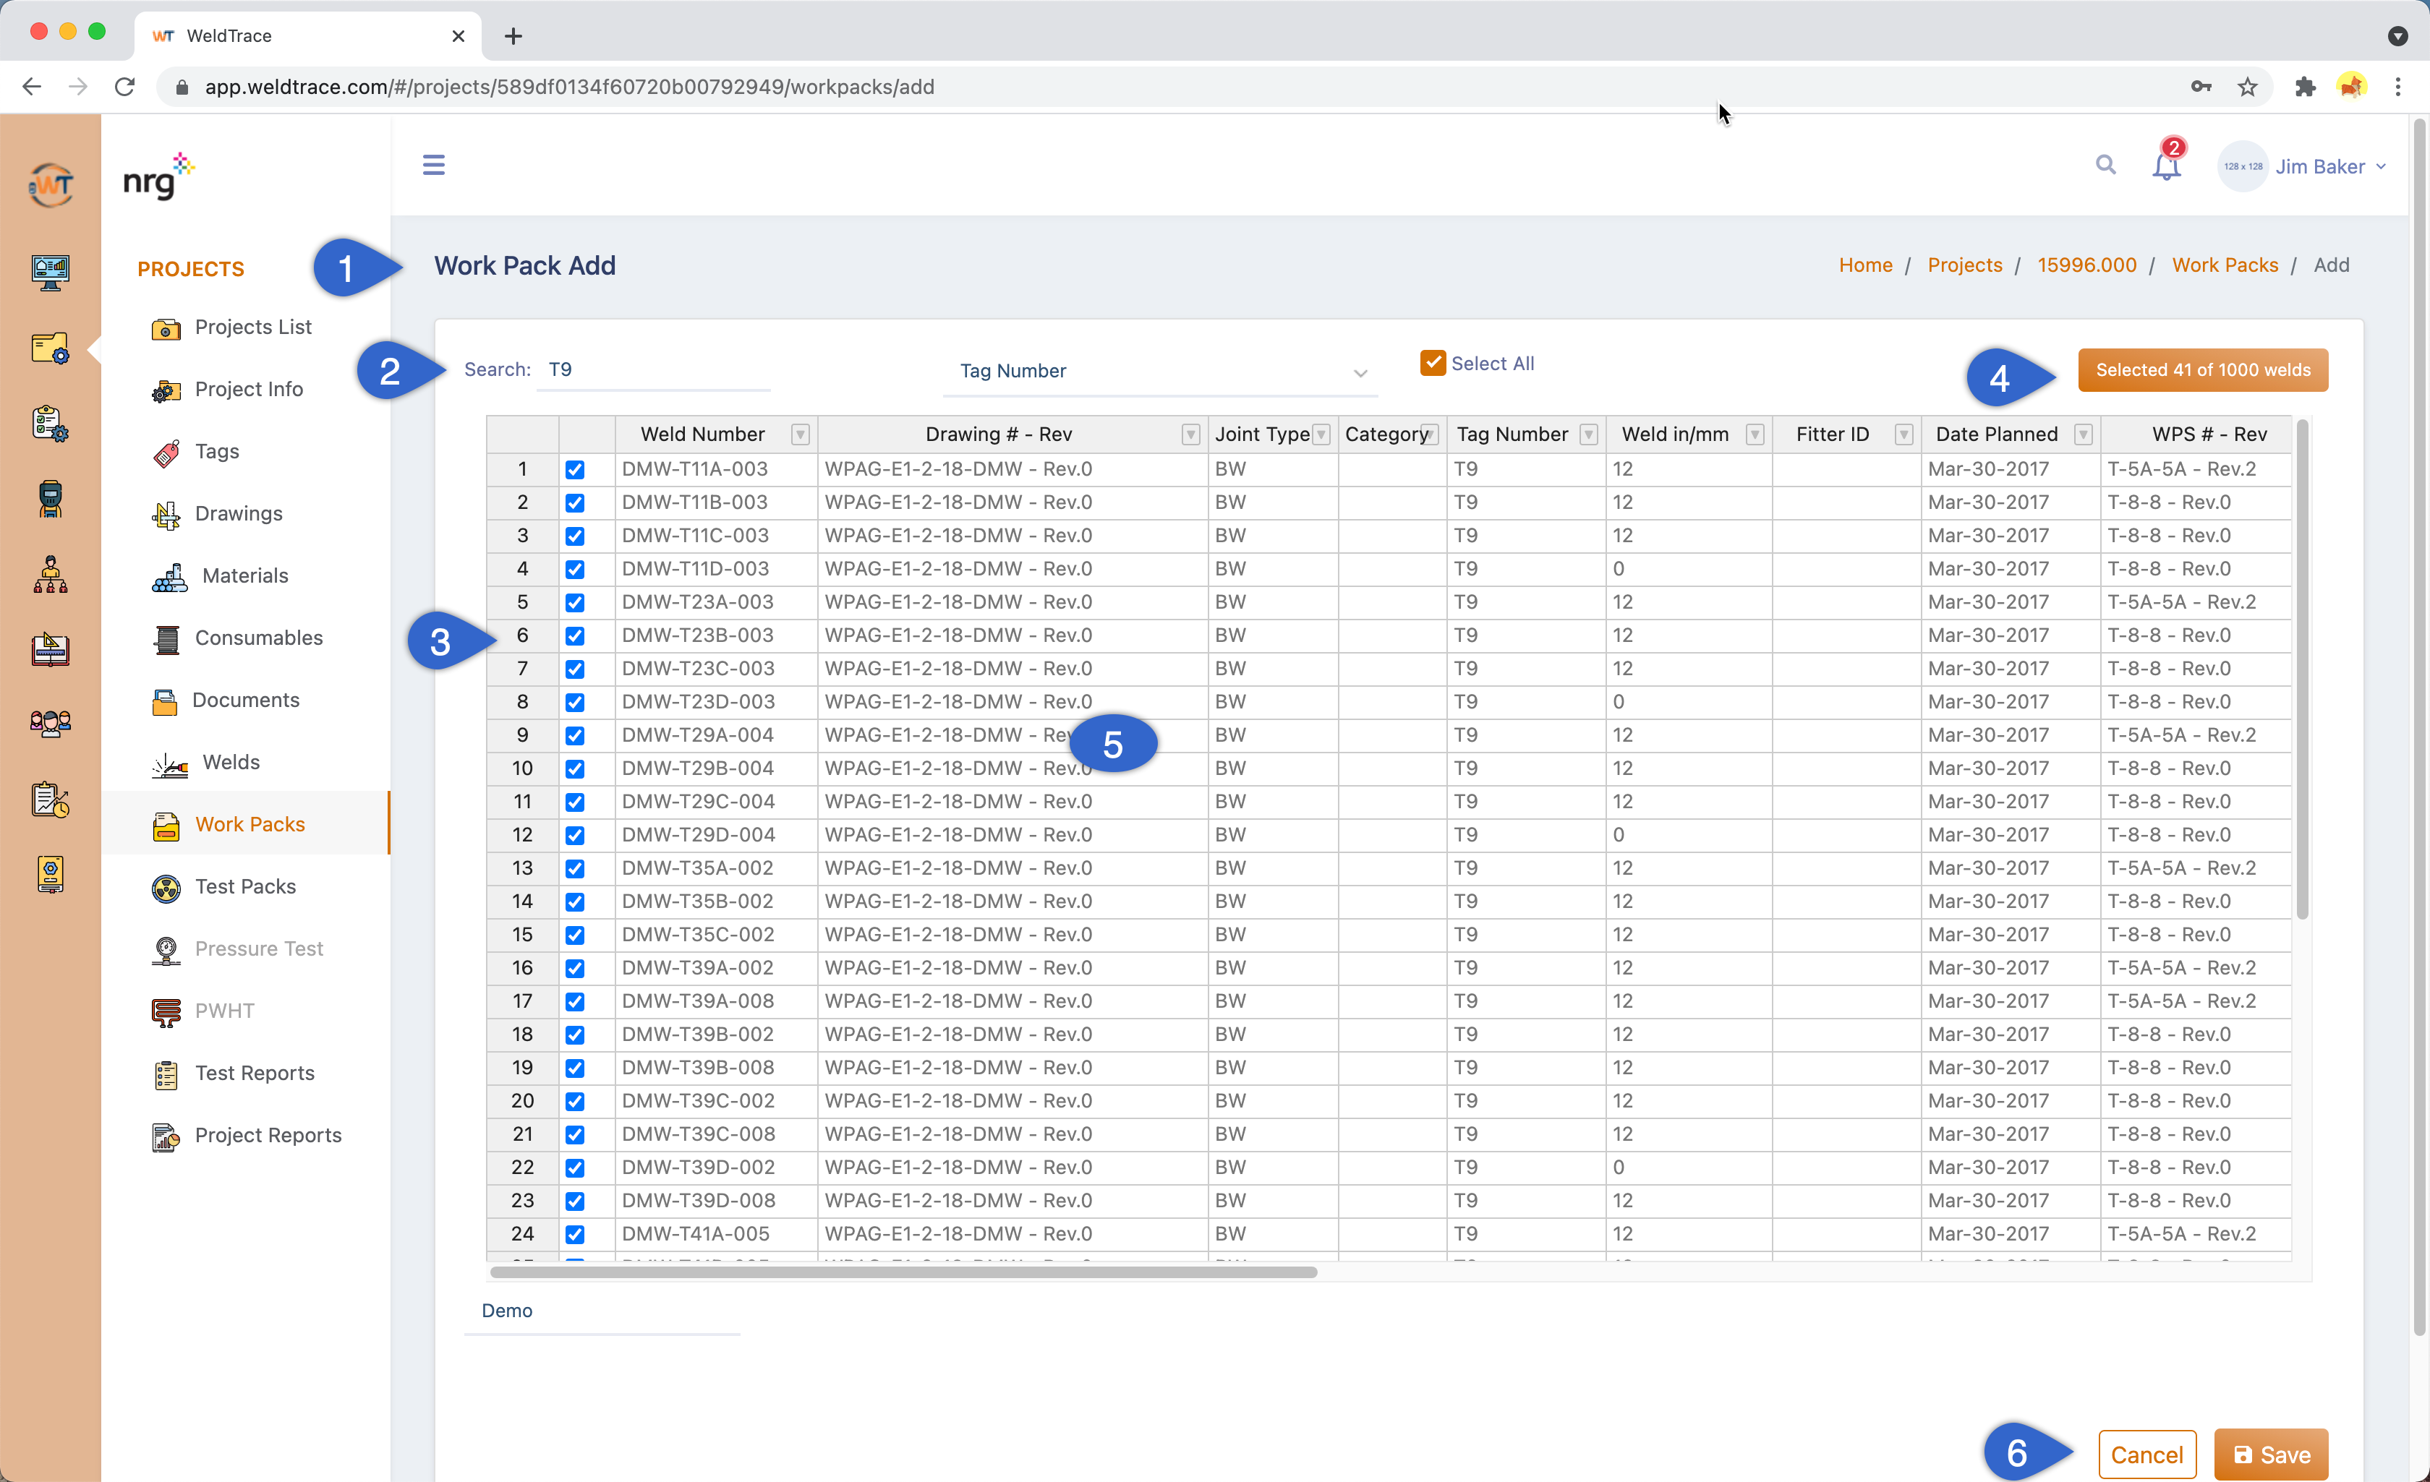
Task: Click the password key icon in address bar
Action: (x=2201, y=87)
